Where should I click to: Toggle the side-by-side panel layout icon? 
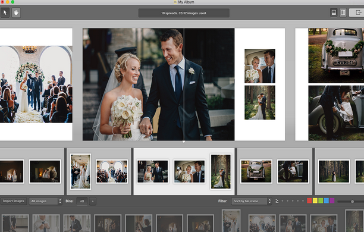coord(343,12)
